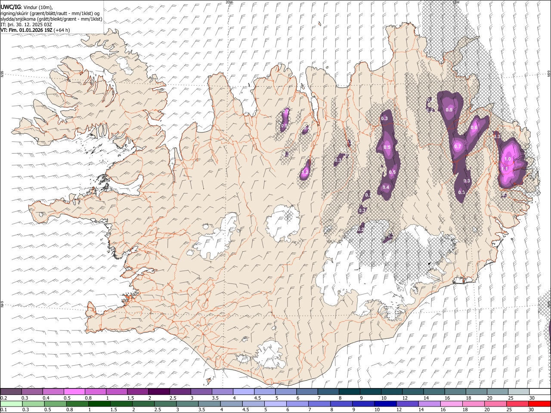Pick upper-row swatch between 6 and 7
This screenshot has width=551, height=413.
[307, 391]
